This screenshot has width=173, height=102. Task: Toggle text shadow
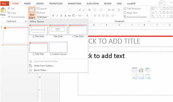(66, 16)
